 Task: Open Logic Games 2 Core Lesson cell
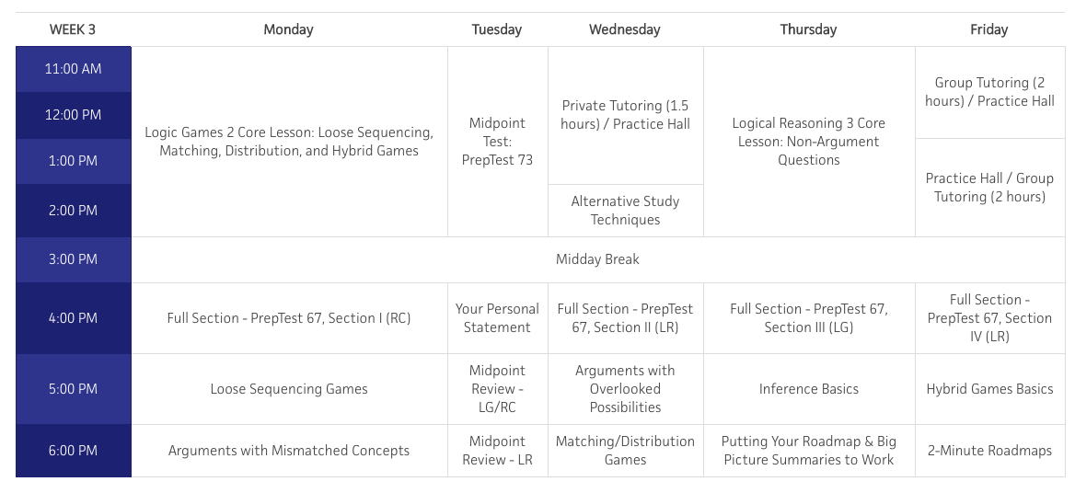289,142
